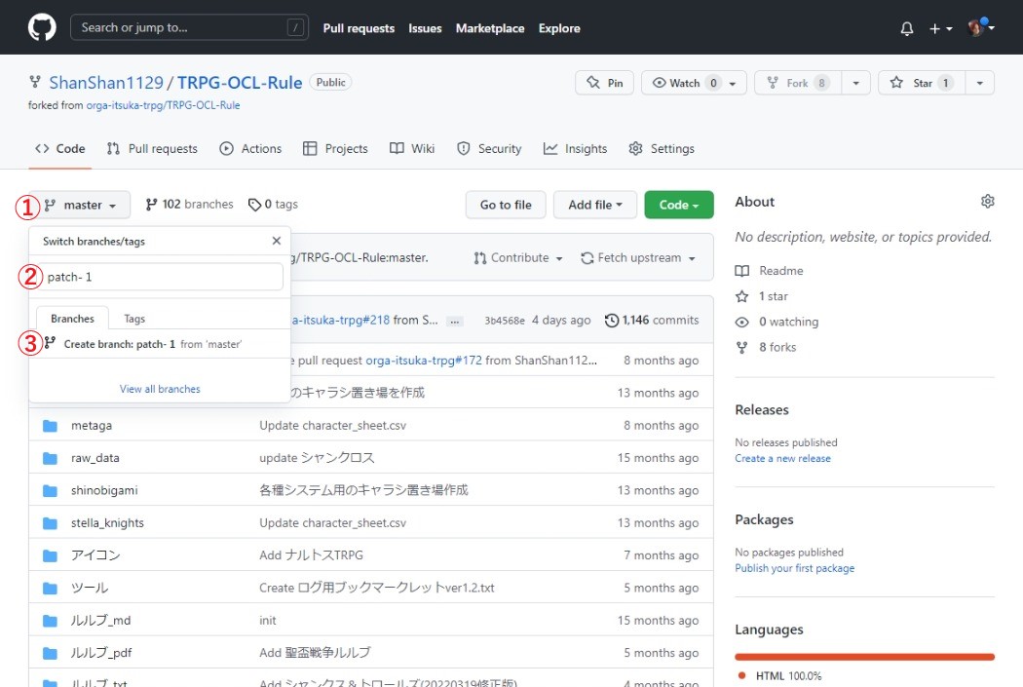Open the アイコン folder
Viewport: 1023px width, 687px height.
point(95,555)
